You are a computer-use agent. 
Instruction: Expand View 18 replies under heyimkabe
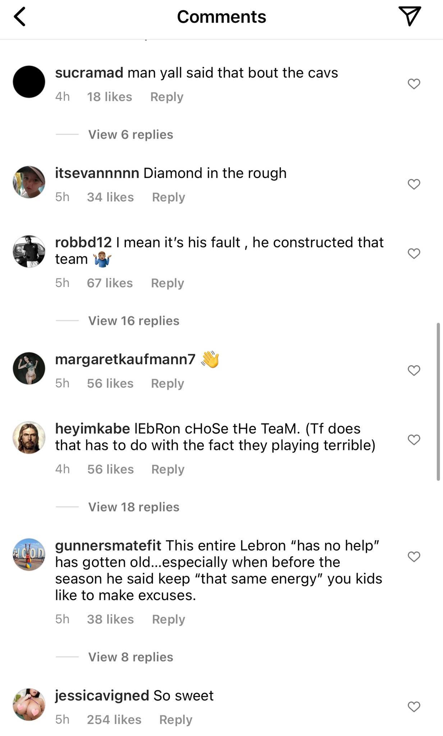tap(133, 507)
